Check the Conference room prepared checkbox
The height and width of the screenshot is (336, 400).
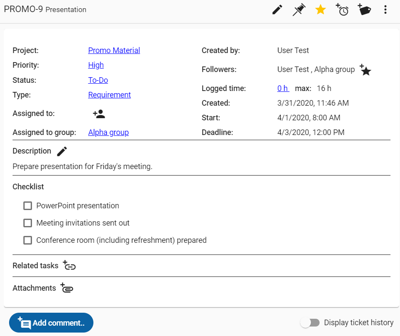coord(28,240)
